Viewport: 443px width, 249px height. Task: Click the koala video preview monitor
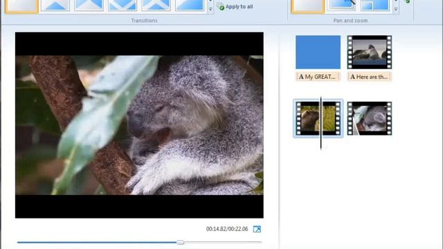(139, 125)
